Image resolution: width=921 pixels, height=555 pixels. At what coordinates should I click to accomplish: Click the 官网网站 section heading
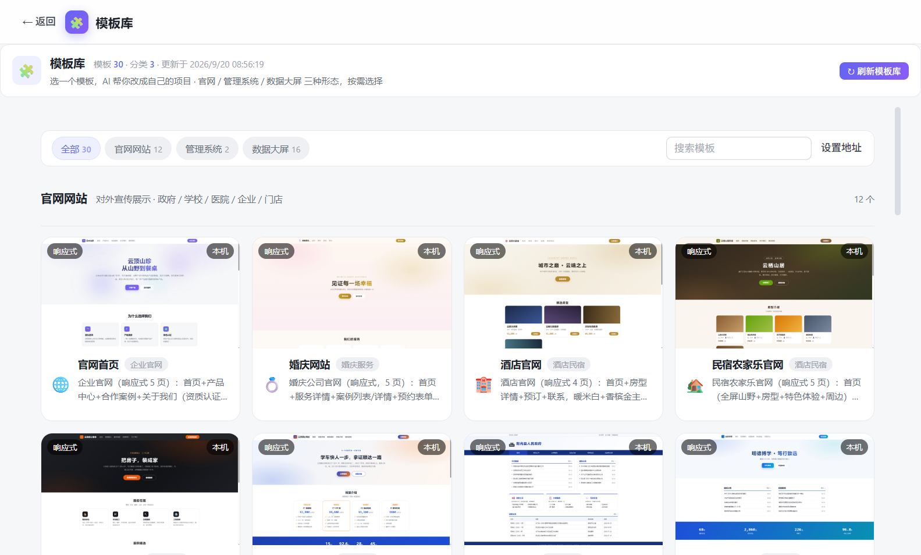click(64, 199)
